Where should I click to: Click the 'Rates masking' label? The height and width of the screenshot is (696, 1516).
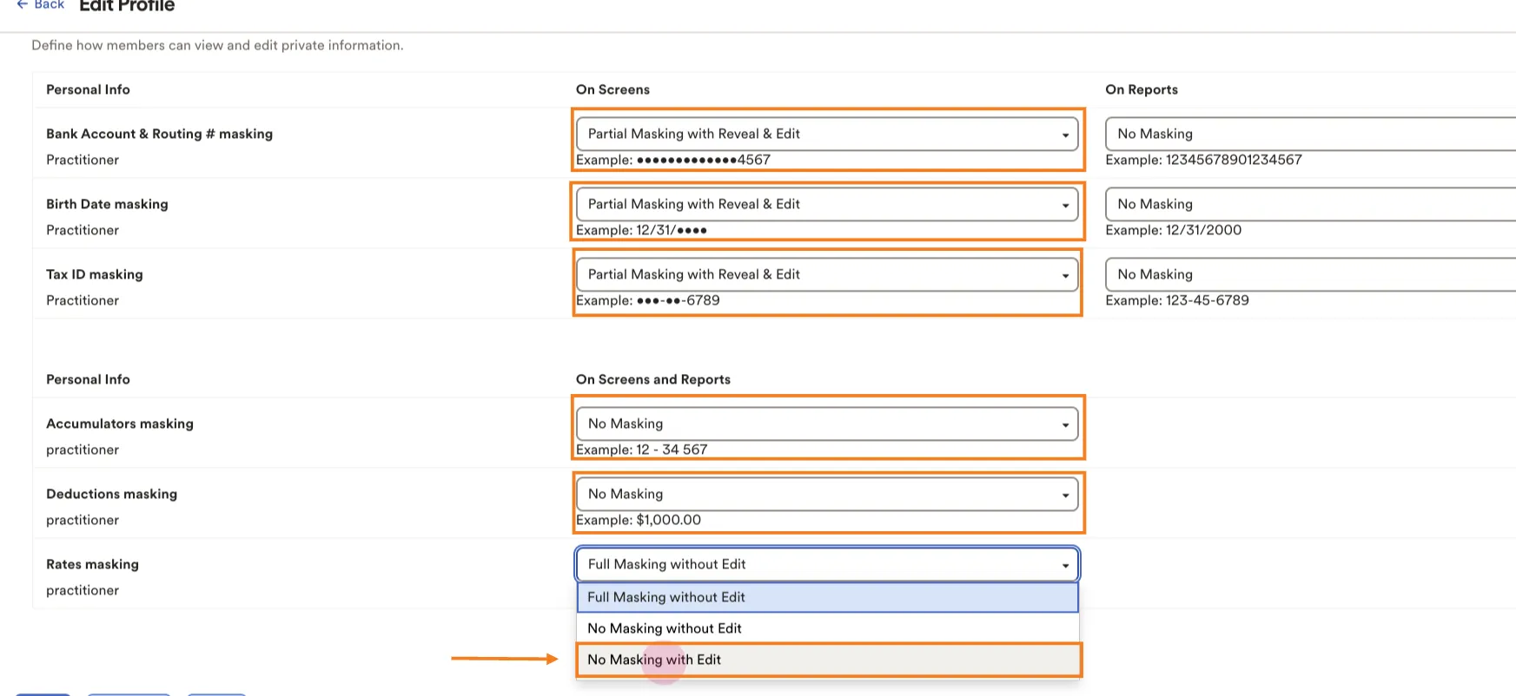click(x=92, y=564)
